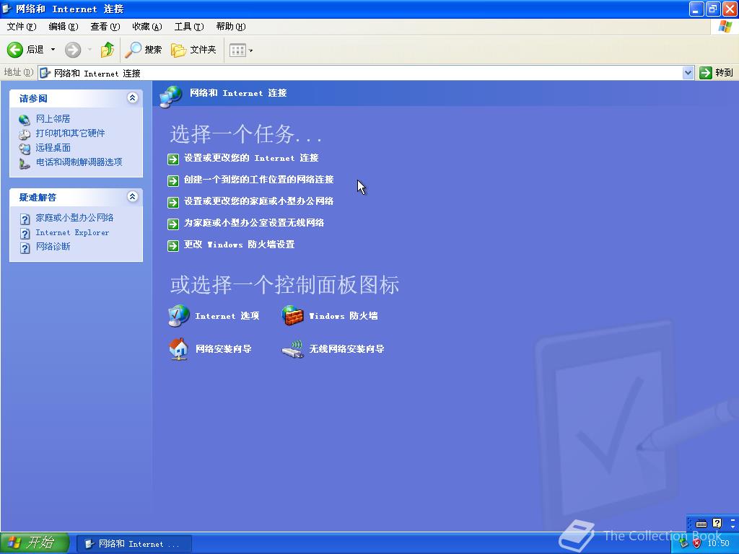Open the Folders (文件夹) toolbar button
Viewport: 739px width, 554px height.
[193, 50]
